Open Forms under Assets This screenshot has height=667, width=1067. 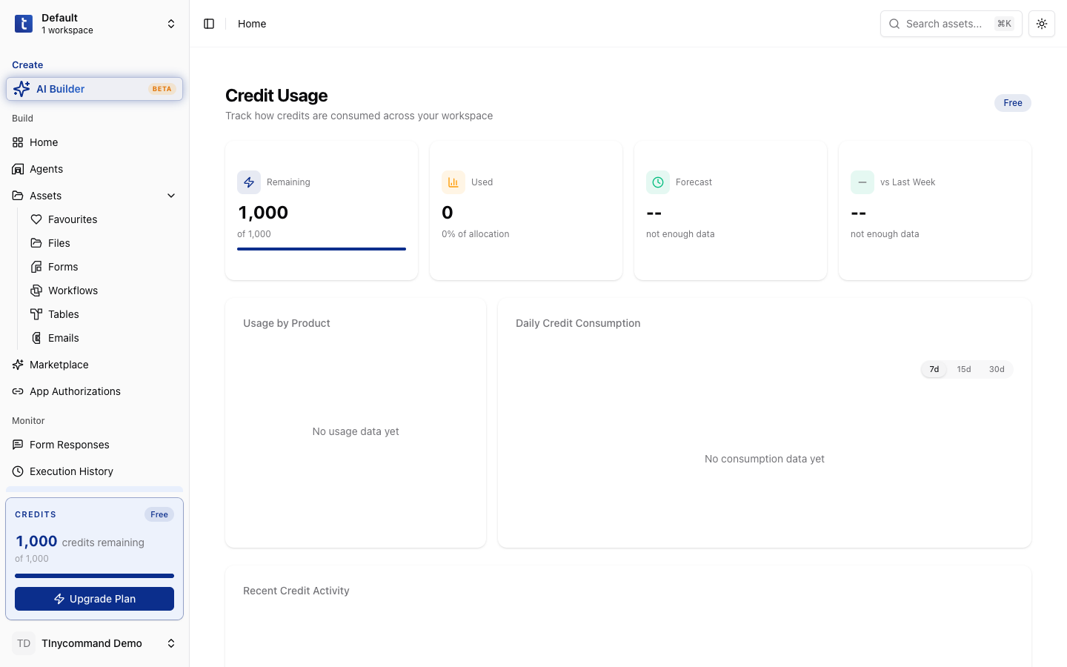(104, 267)
